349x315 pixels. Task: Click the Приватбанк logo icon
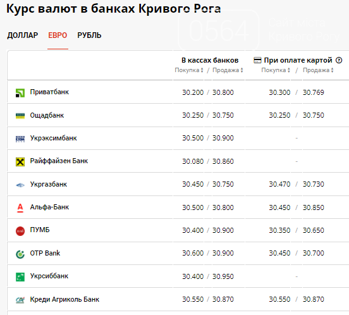click(x=20, y=93)
